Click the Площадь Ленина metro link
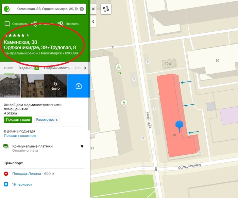The width and height of the screenshot is (238, 198). click(x=27, y=173)
